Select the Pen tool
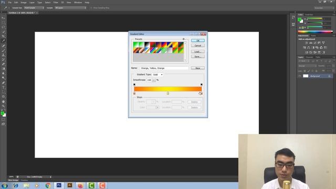336x189 pixels. point(3,83)
